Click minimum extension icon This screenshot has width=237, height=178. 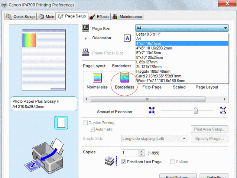(x=152, y=110)
